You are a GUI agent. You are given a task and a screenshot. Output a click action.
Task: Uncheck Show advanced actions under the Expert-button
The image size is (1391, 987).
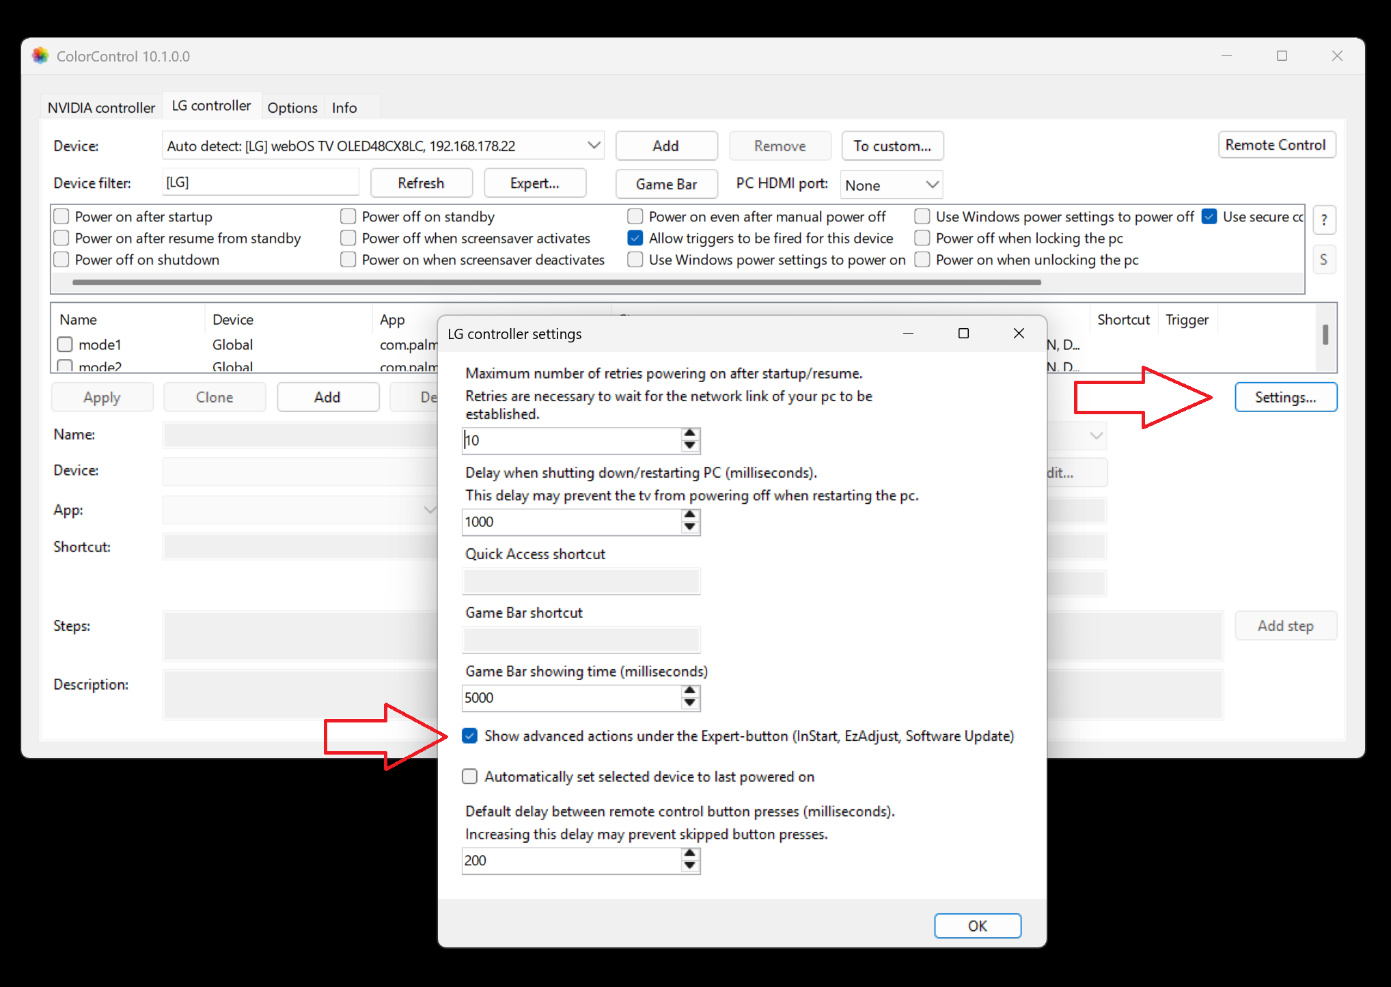469,735
